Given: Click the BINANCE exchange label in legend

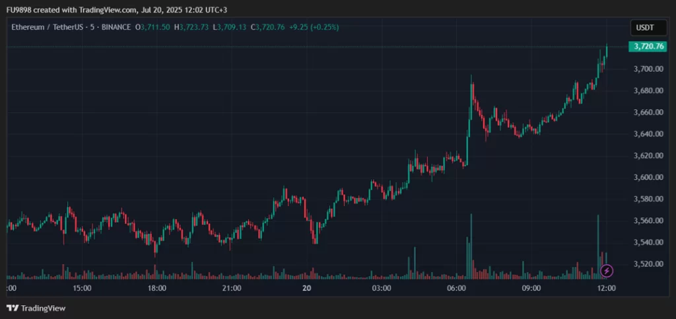Looking at the screenshot, I should (x=116, y=27).
